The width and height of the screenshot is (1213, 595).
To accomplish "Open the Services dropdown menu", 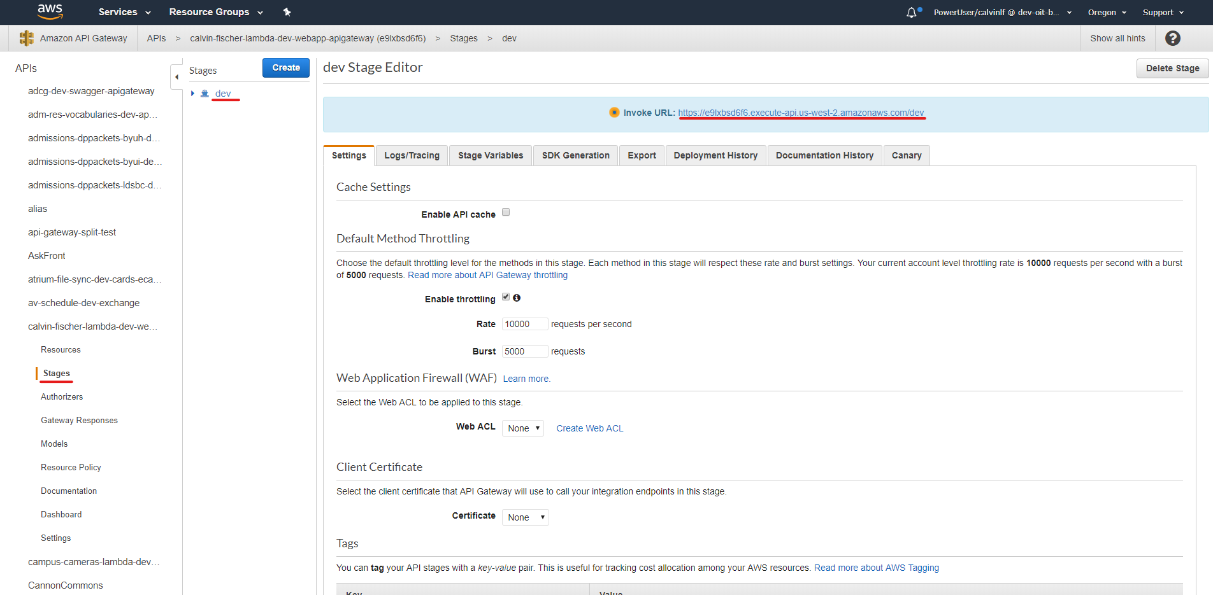I will 125,12.
